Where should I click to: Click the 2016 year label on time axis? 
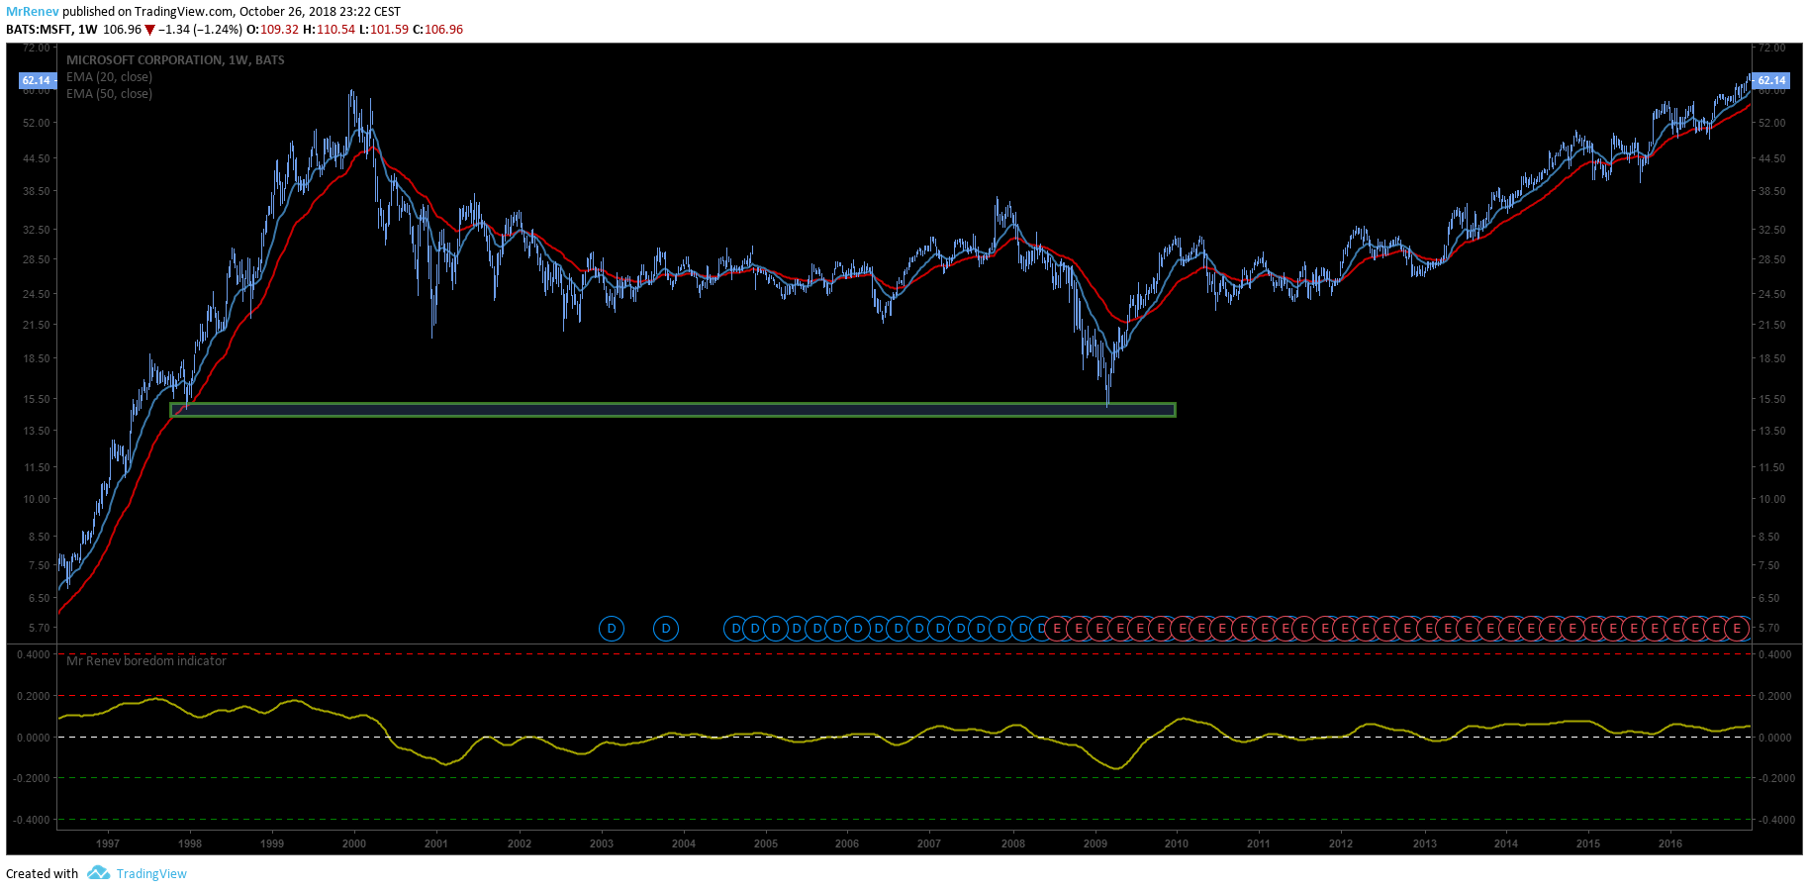[x=1670, y=843]
